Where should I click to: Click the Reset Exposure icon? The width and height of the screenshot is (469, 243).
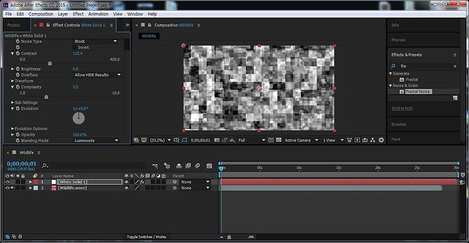pyautogui.click(x=381, y=140)
